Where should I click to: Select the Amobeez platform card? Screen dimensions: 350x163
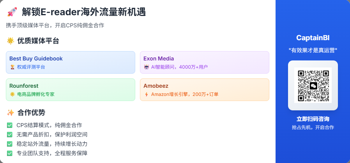coord(205,90)
